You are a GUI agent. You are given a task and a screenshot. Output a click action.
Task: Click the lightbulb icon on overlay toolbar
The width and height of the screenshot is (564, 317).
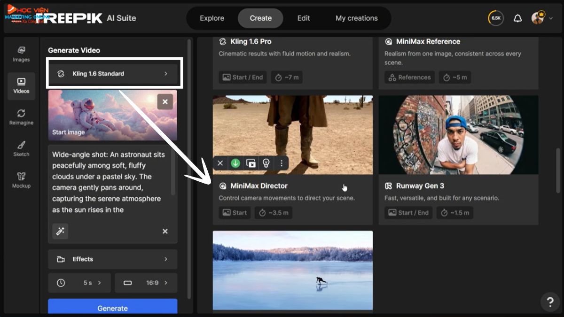click(266, 163)
